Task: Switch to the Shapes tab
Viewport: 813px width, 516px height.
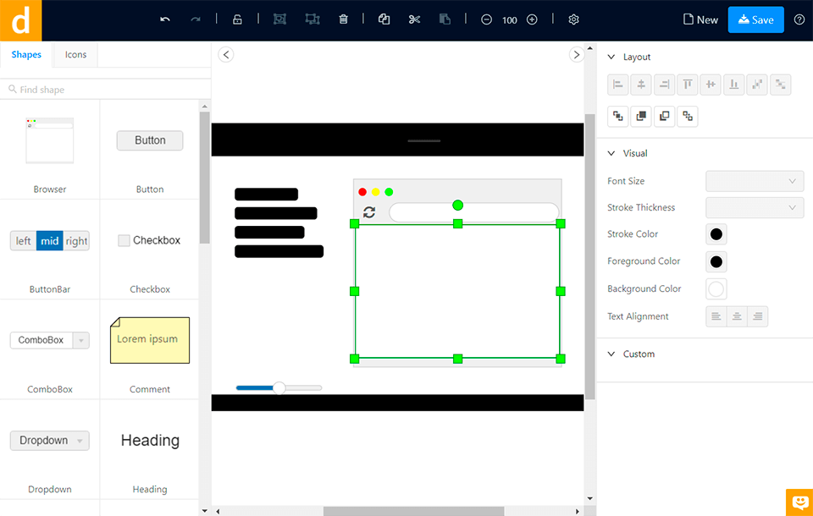Action: click(25, 54)
